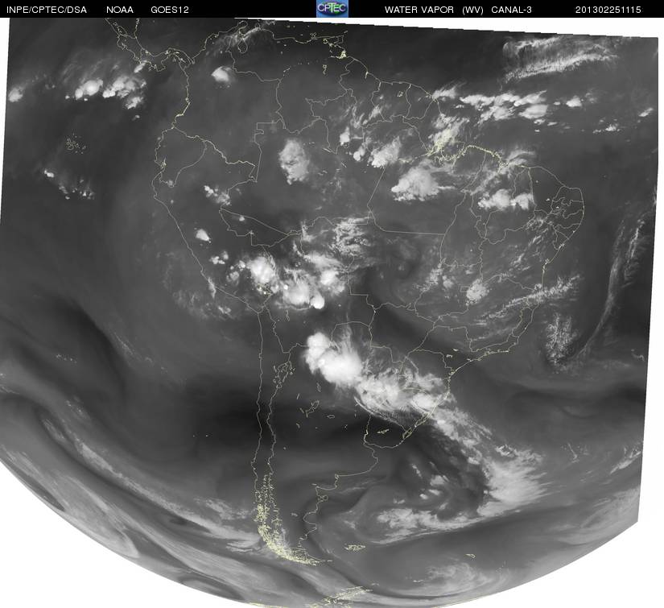
Task: Click the CANAL-3 channel label
Action: 512,10
